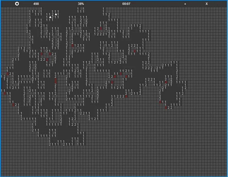Image resolution: width=228 pixels, height=177 pixels.
Task: Click the 00:07 game timer
Action: [126, 4]
